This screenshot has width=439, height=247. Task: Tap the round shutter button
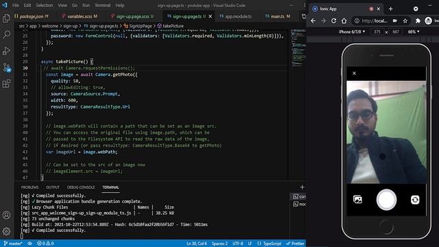(386, 200)
